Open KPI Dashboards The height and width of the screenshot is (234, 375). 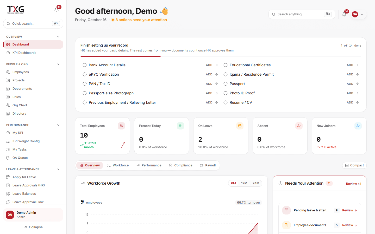click(33, 53)
